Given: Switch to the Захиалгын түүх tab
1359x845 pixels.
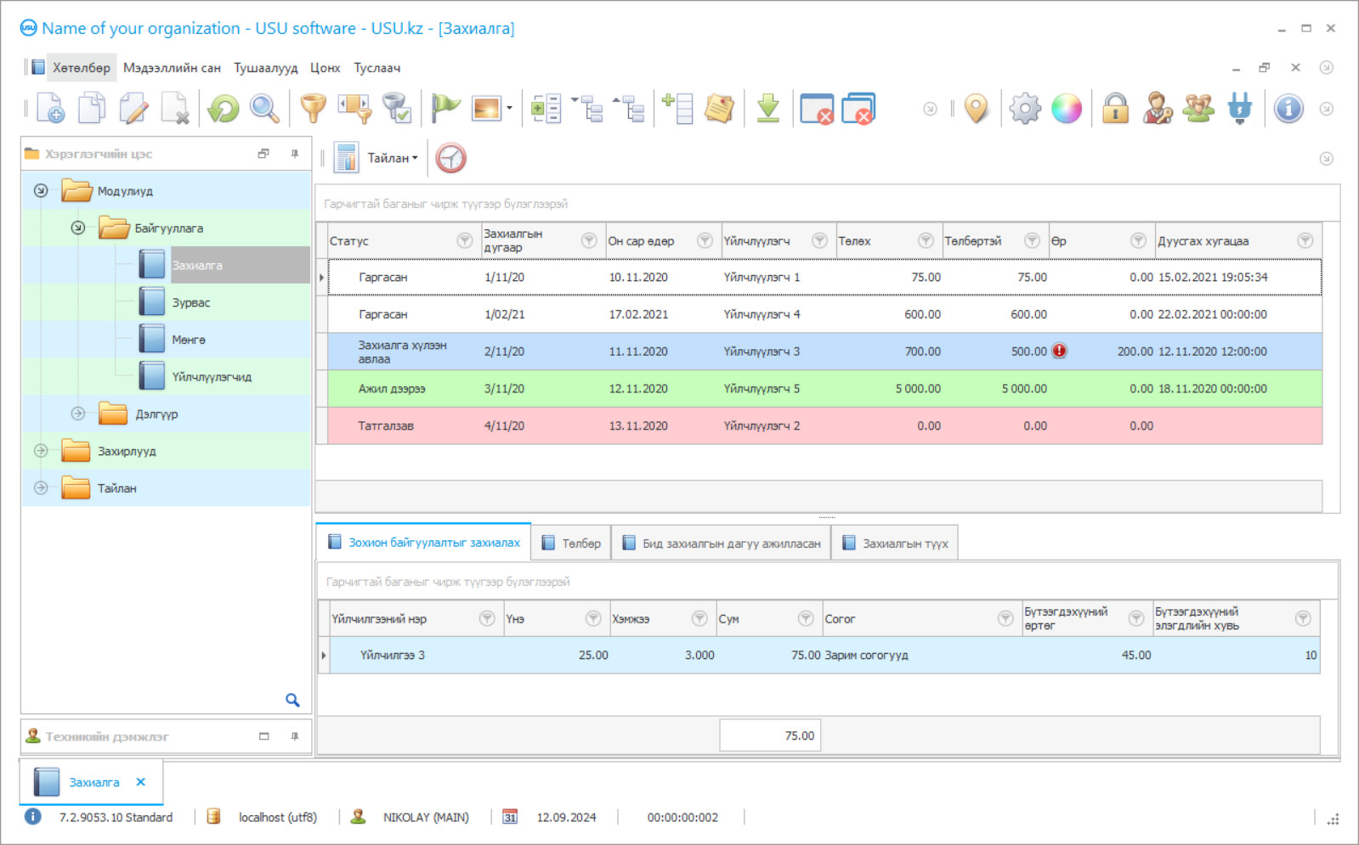Looking at the screenshot, I should (895, 544).
